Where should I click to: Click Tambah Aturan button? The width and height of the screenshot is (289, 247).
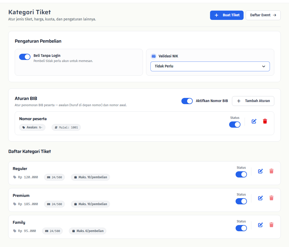pyautogui.click(x=253, y=101)
